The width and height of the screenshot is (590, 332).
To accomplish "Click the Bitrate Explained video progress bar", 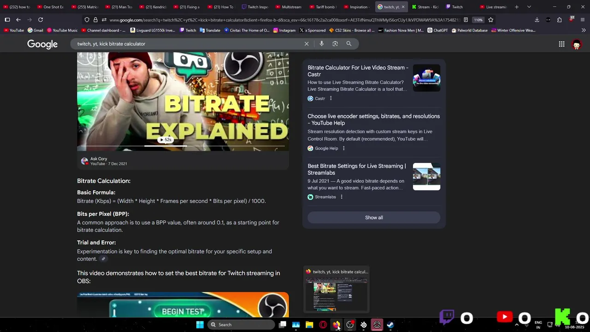I will (183, 146).
